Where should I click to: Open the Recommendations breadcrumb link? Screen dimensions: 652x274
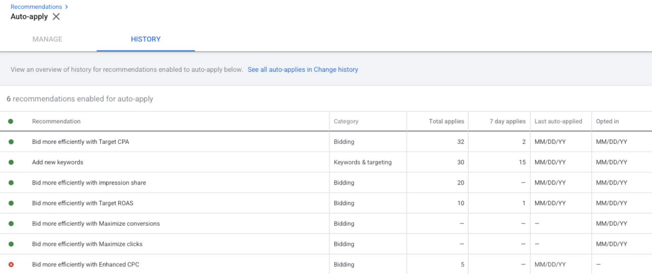coord(36,7)
